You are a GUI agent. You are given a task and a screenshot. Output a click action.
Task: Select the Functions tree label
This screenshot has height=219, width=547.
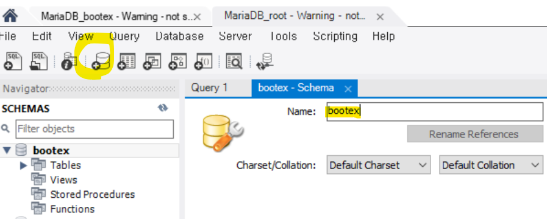[x=73, y=209]
